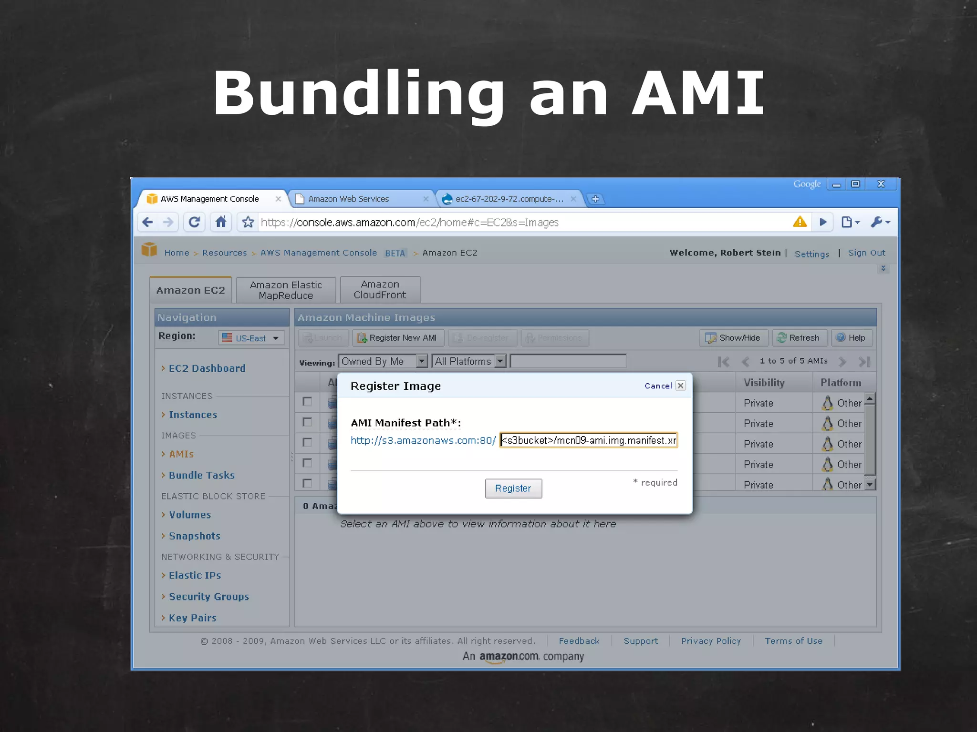Close the AWS Management Console tab

tap(278, 199)
